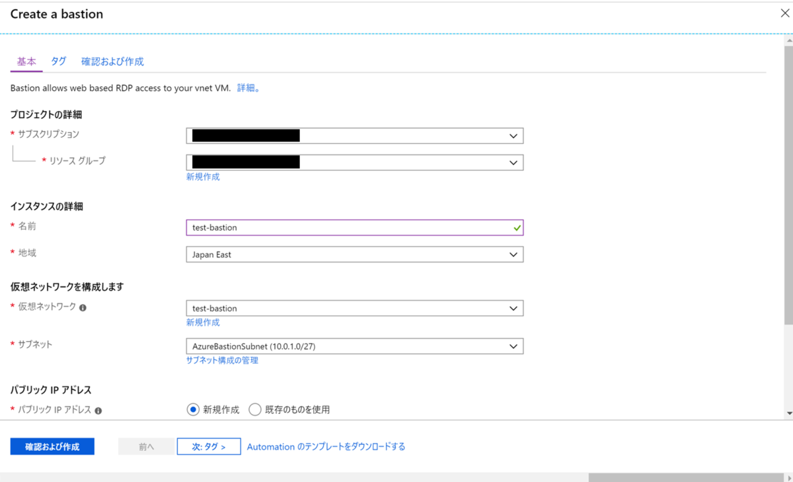Click the プロジェクトの詳細 heading
793x482 pixels.
click(x=46, y=114)
